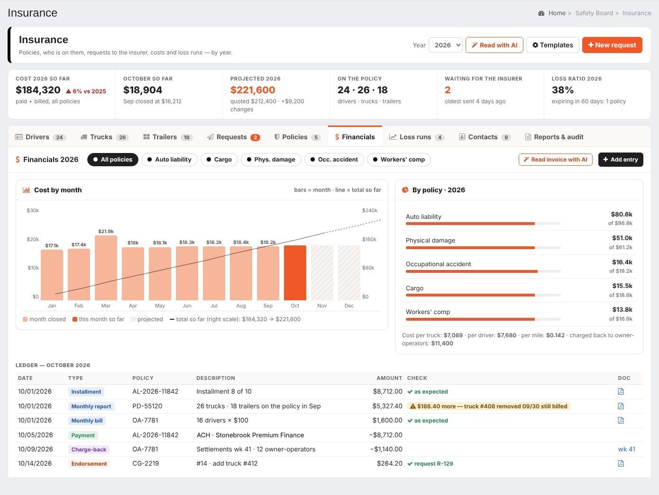Select the Occ. accident filter chip
This screenshot has height=495, width=659.
334,160
